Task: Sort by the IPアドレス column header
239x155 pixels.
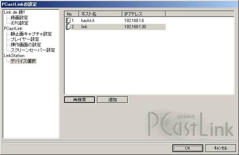Action: (144, 14)
